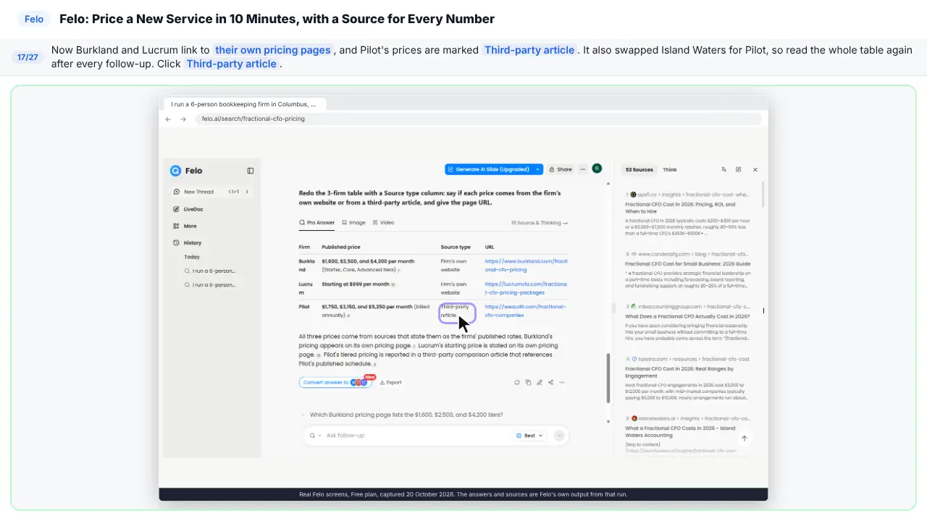The width and height of the screenshot is (927, 521).
Task: Click the scroll-to-top arrow button
Action: pyautogui.click(x=744, y=439)
